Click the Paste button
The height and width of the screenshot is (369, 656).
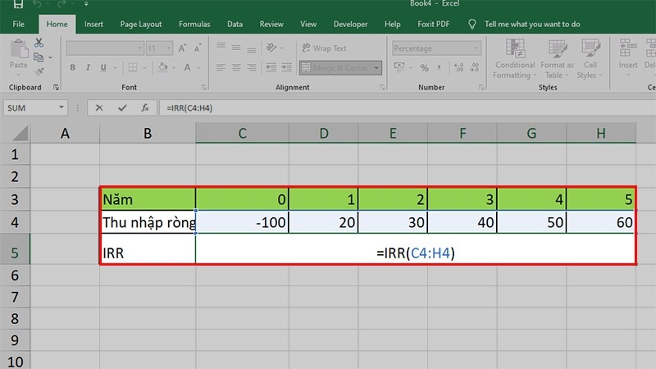(x=18, y=57)
